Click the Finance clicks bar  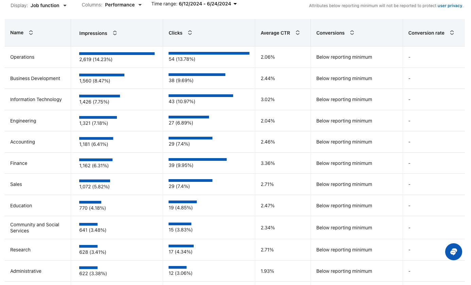point(197,159)
